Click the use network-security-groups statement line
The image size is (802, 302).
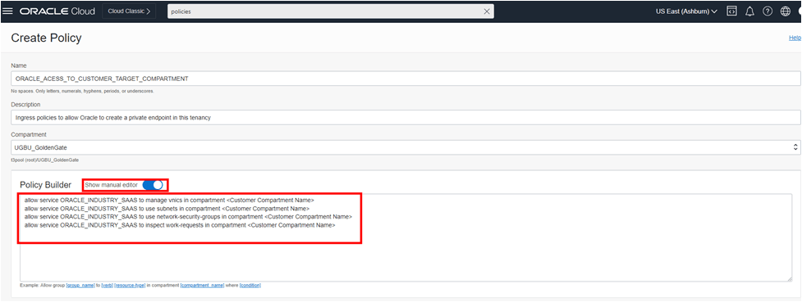(x=188, y=217)
